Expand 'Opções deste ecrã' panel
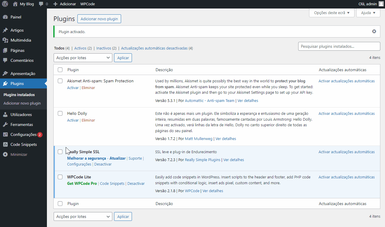The image size is (385, 227). click(x=332, y=13)
